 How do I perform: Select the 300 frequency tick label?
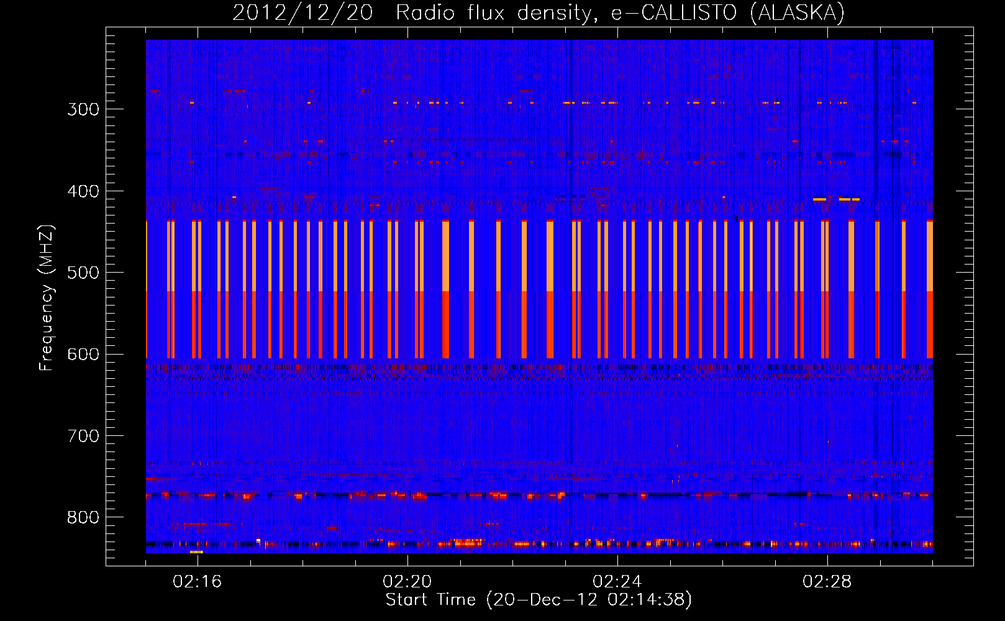coord(83,109)
